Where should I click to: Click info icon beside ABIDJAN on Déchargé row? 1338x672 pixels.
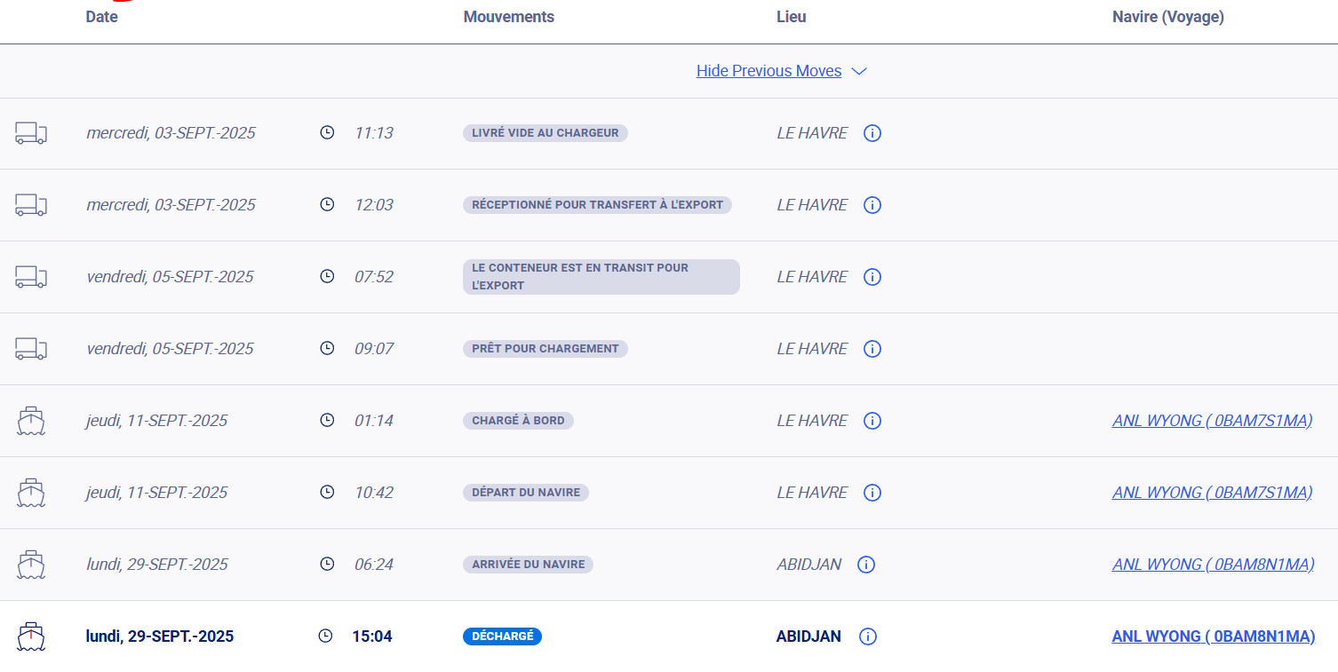point(869,636)
